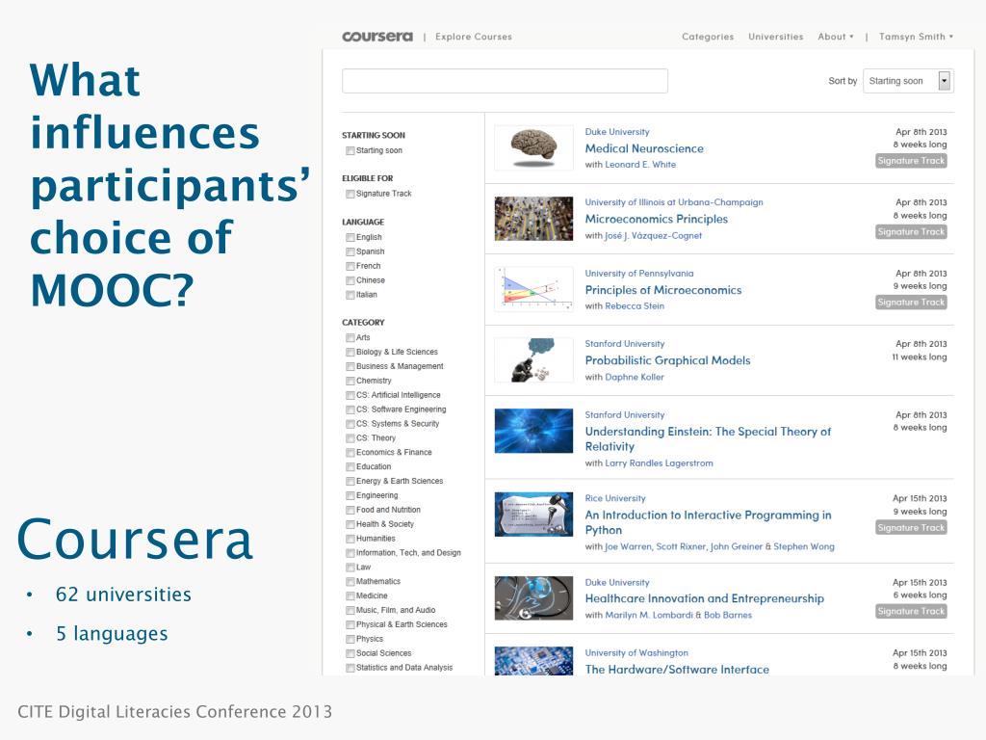This screenshot has width=986, height=740.
Task: Click Signature Track badge for Healthcare Innovation
Action: tap(911, 611)
